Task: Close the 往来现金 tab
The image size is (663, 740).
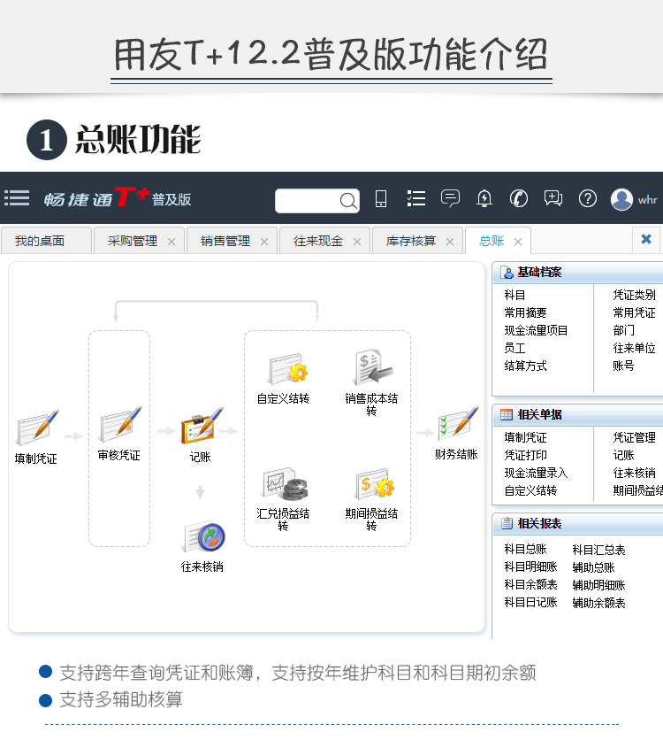Action: [357, 242]
